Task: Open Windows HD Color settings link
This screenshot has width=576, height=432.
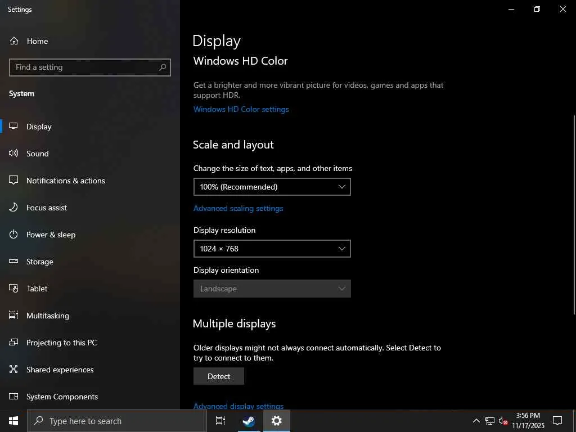Action: click(241, 109)
